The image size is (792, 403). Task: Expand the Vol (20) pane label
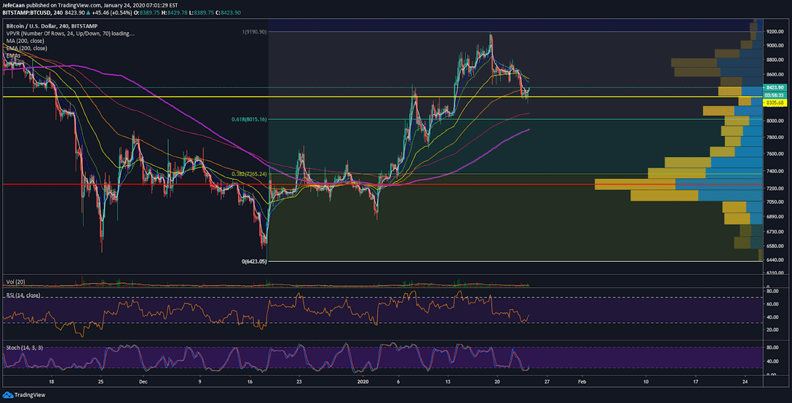[16, 282]
